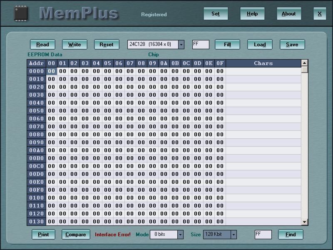Click Fill to fill memory with FF

coord(227,44)
